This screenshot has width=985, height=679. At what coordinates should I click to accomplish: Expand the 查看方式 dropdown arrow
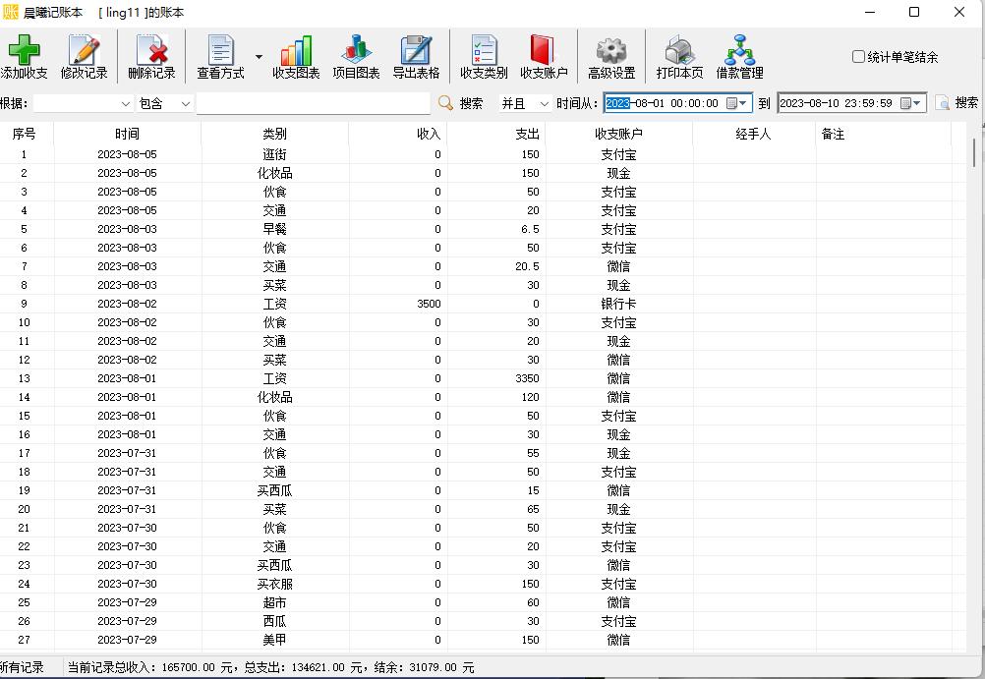pyautogui.click(x=260, y=57)
